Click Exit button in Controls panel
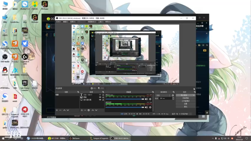The height and width of the screenshot is (141, 251). pos(185,107)
